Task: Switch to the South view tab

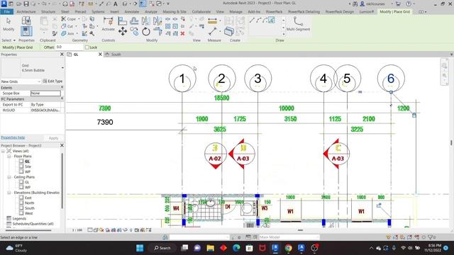Action: point(116,55)
